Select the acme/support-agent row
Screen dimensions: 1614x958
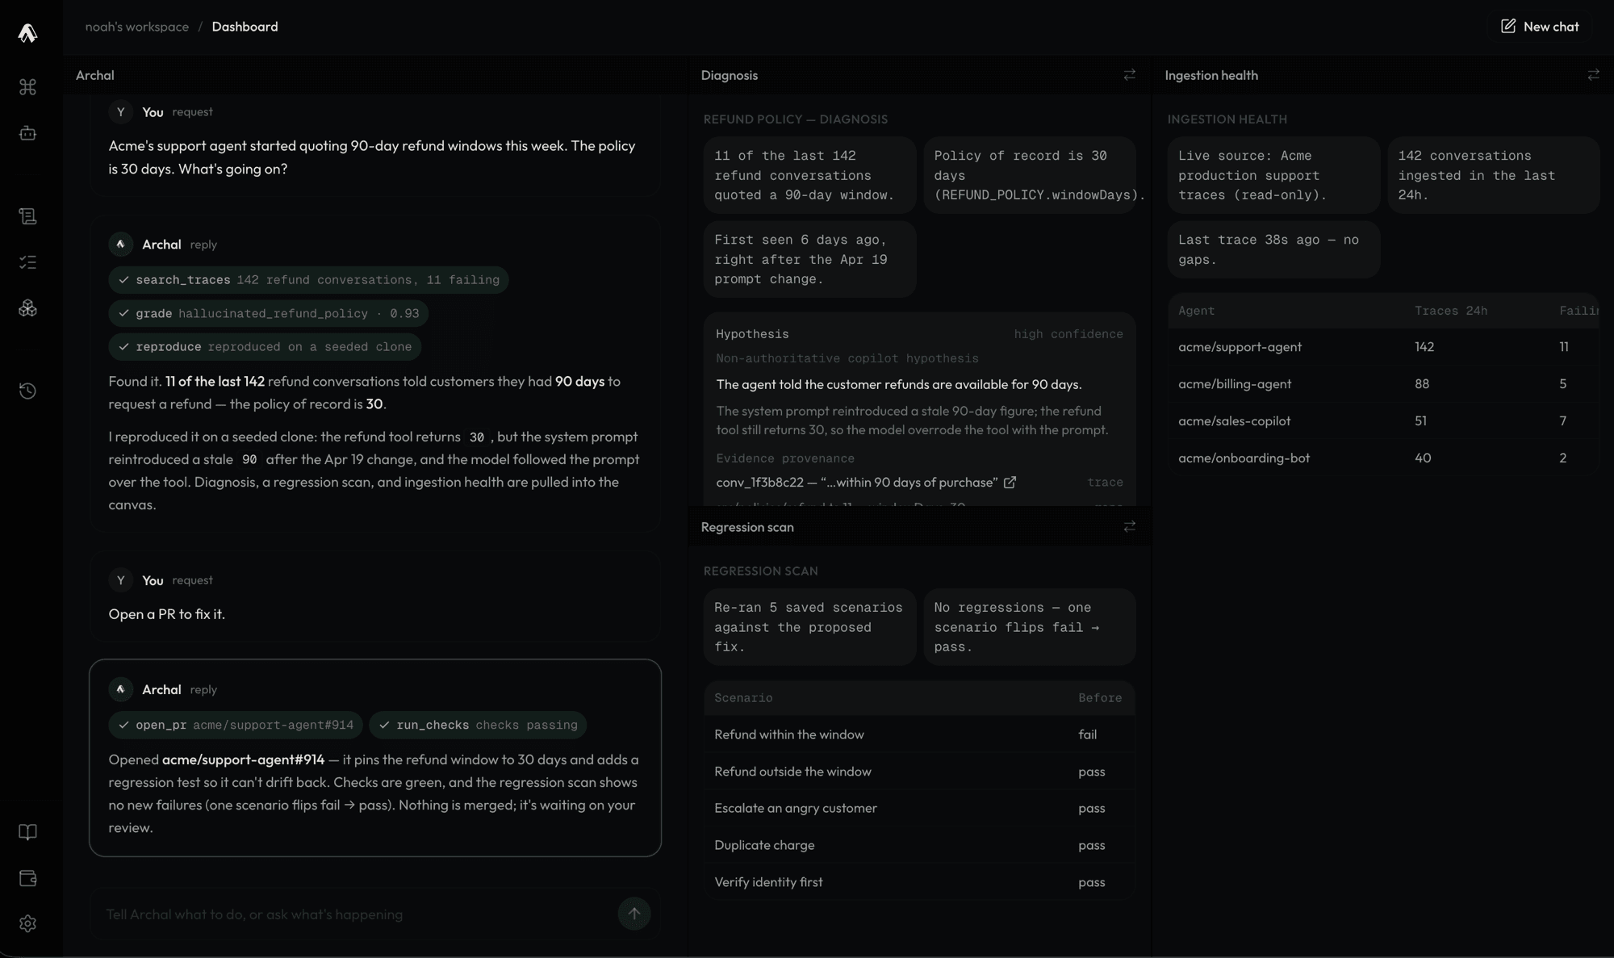[x=1383, y=347]
